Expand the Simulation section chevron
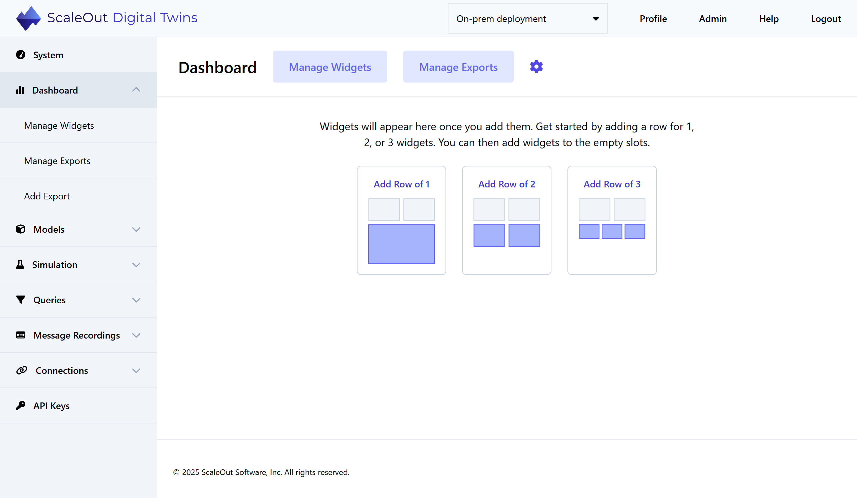This screenshot has width=857, height=498. tap(136, 265)
